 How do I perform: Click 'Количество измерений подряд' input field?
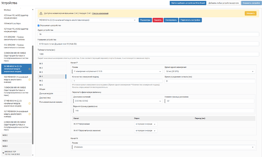(x=117, y=81)
